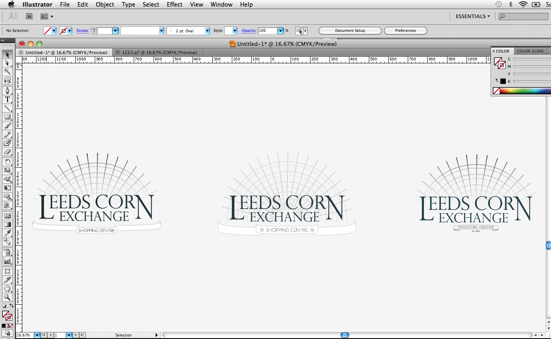
Task: Open the stroke color dropdown in control bar
Action: click(70, 31)
